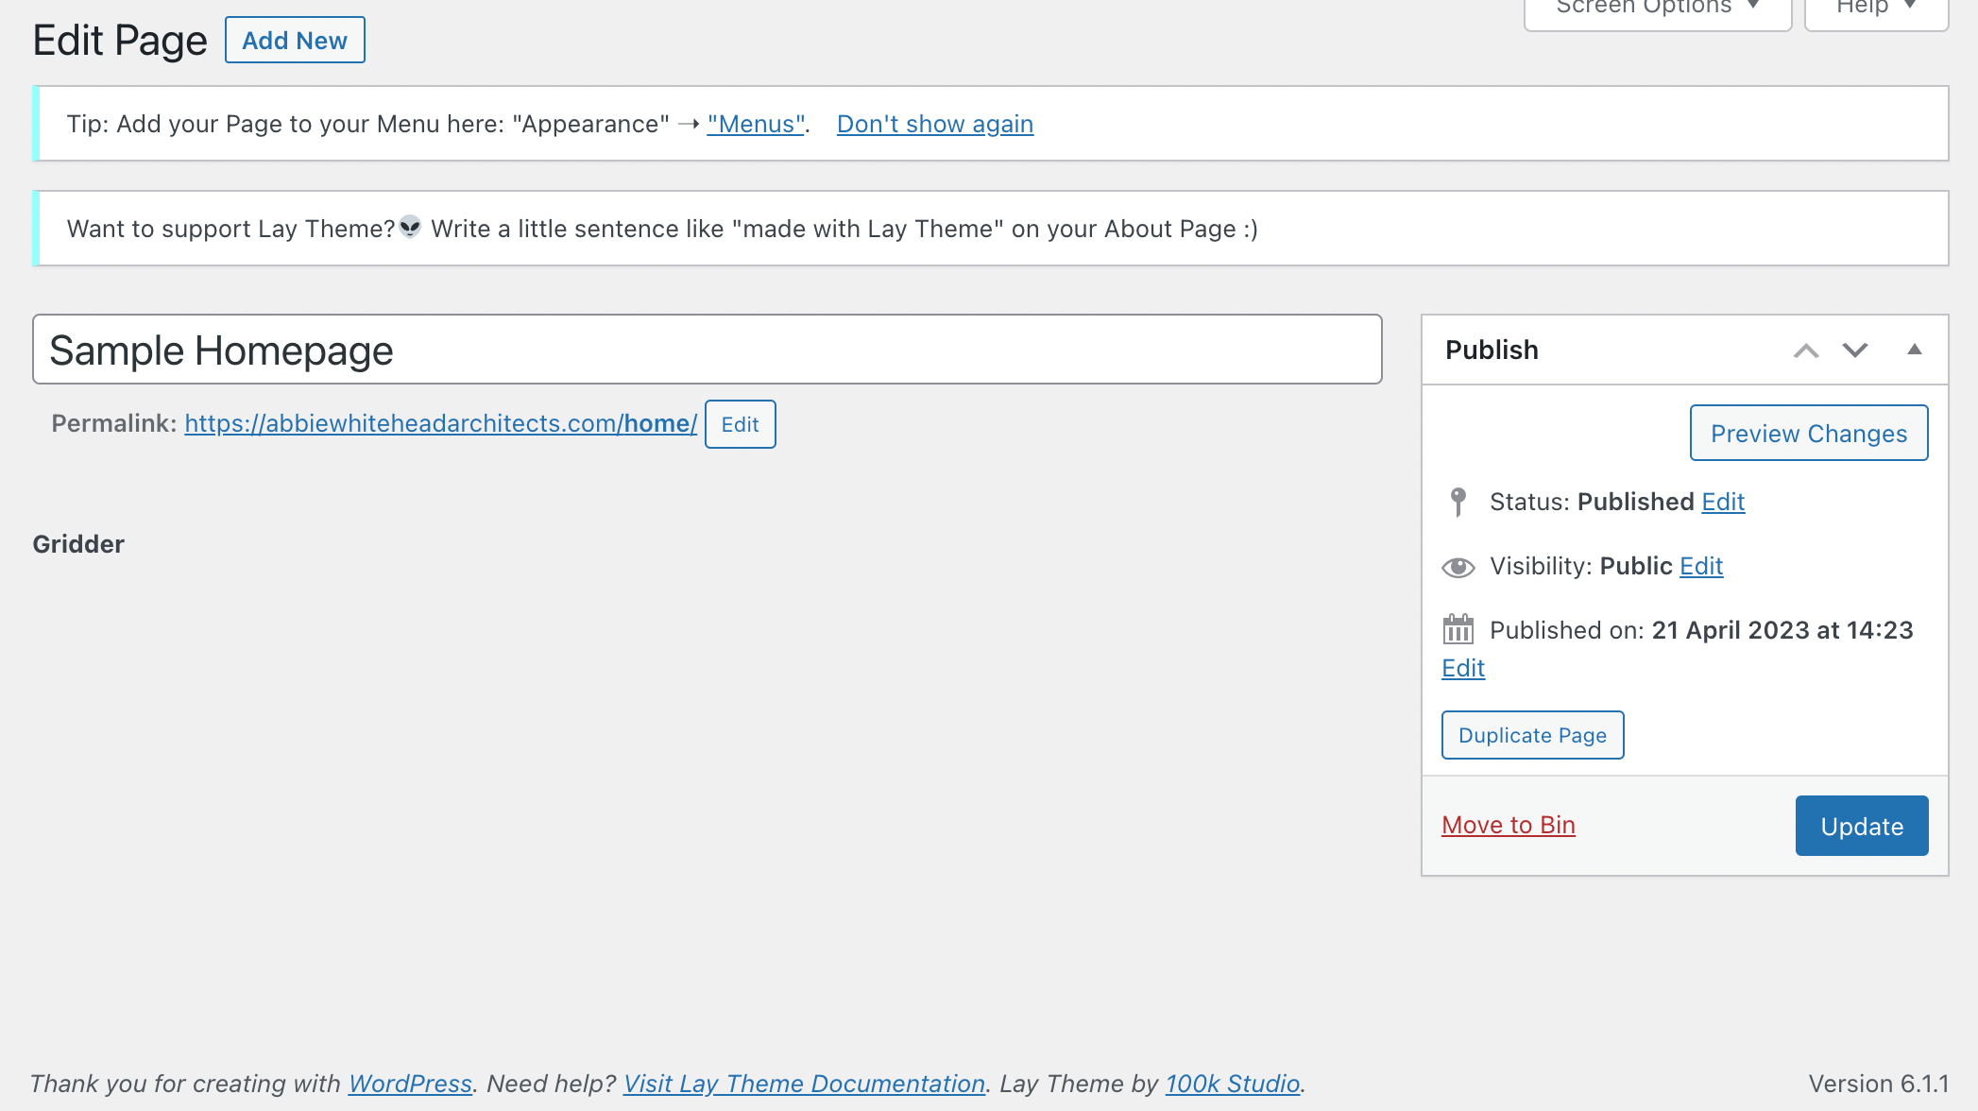1978x1111 pixels.
Task: Focus the Sample Homepage title field
Action: pos(707,350)
